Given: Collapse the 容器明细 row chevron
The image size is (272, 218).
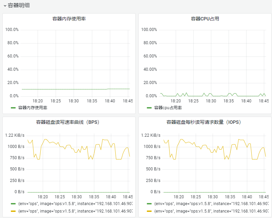Looking at the screenshot, I should point(5,5).
